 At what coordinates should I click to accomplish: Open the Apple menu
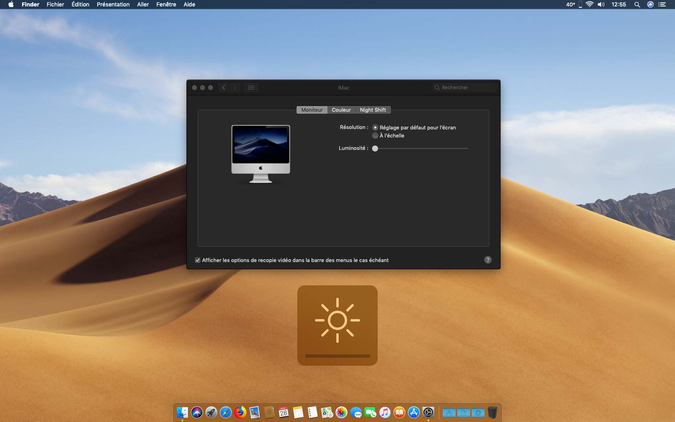coord(11,4)
